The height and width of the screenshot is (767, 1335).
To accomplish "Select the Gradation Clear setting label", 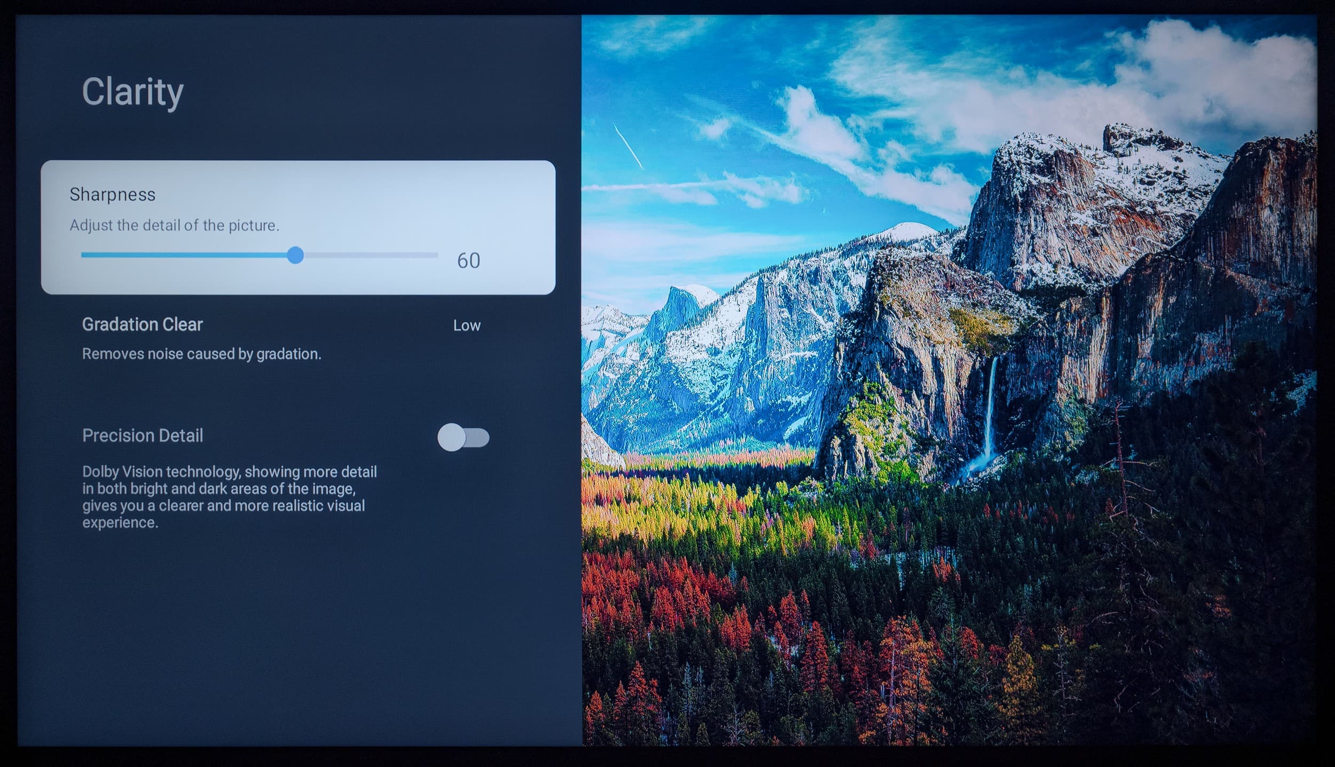I will point(142,325).
